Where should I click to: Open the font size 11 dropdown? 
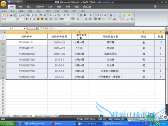click(x=23, y=19)
